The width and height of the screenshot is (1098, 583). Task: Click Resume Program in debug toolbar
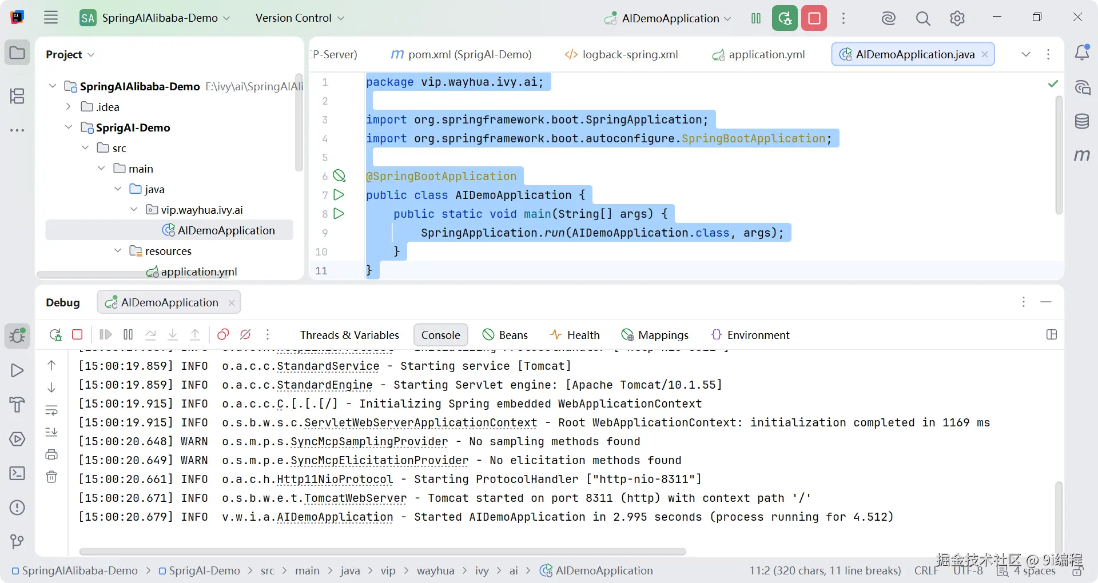pyautogui.click(x=105, y=334)
